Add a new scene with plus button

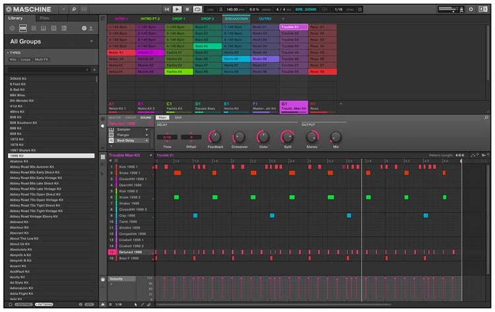point(283,19)
